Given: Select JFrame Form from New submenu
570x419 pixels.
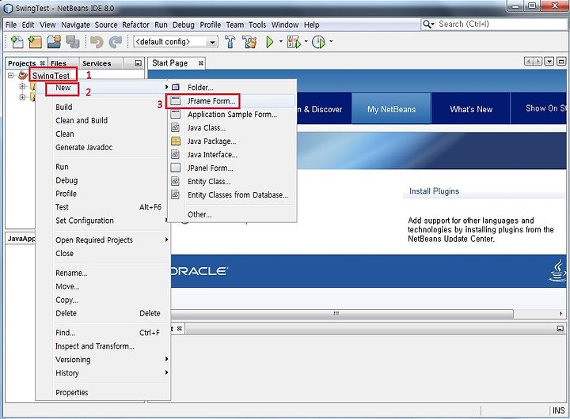Looking at the screenshot, I should (x=232, y=101).
